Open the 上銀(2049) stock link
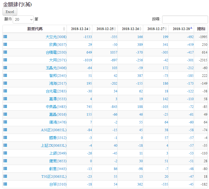The width and height of the screenshot is (209, 189). [x=58, y=153]
